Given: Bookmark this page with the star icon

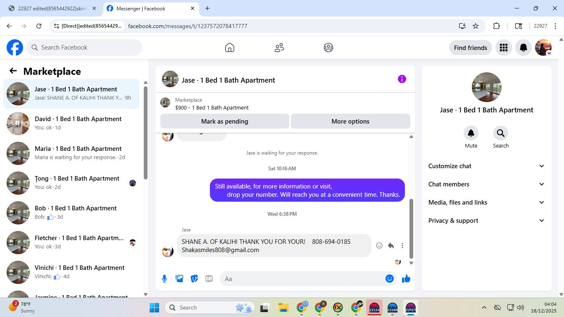Looking at the screenshot, I should [476, 26].
